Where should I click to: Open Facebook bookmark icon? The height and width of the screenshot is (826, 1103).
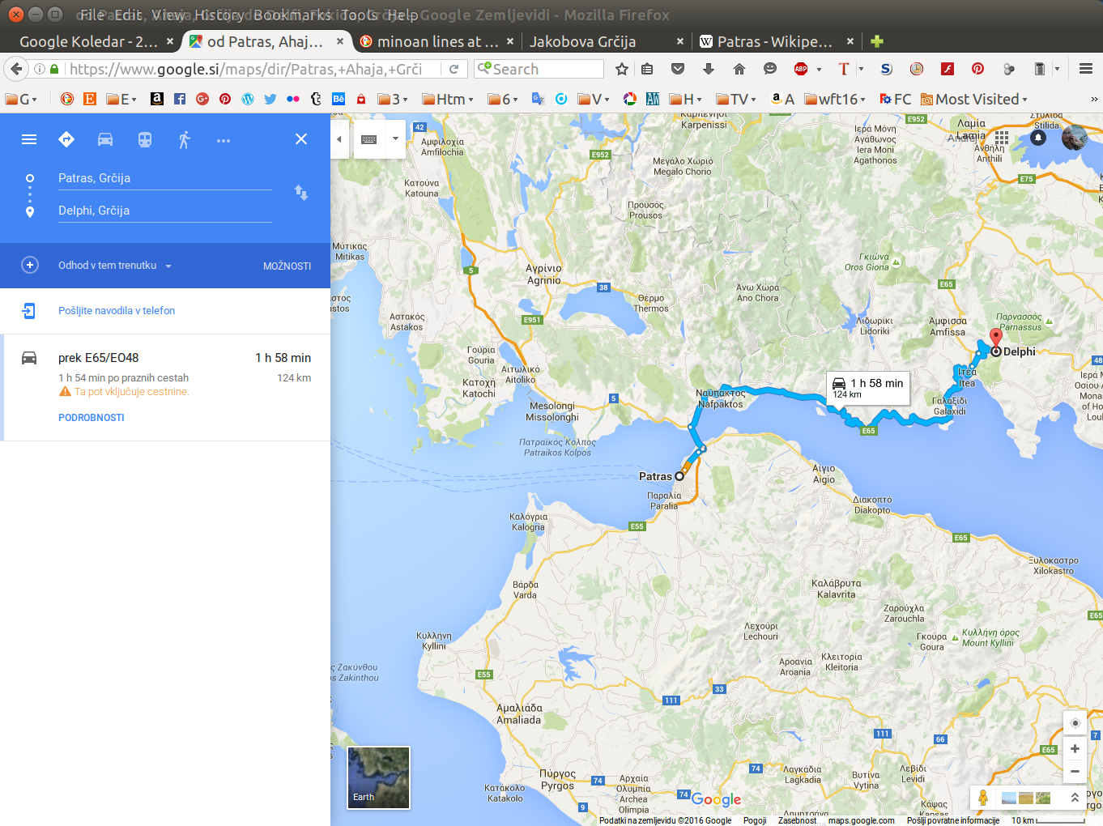pos(180,99)
